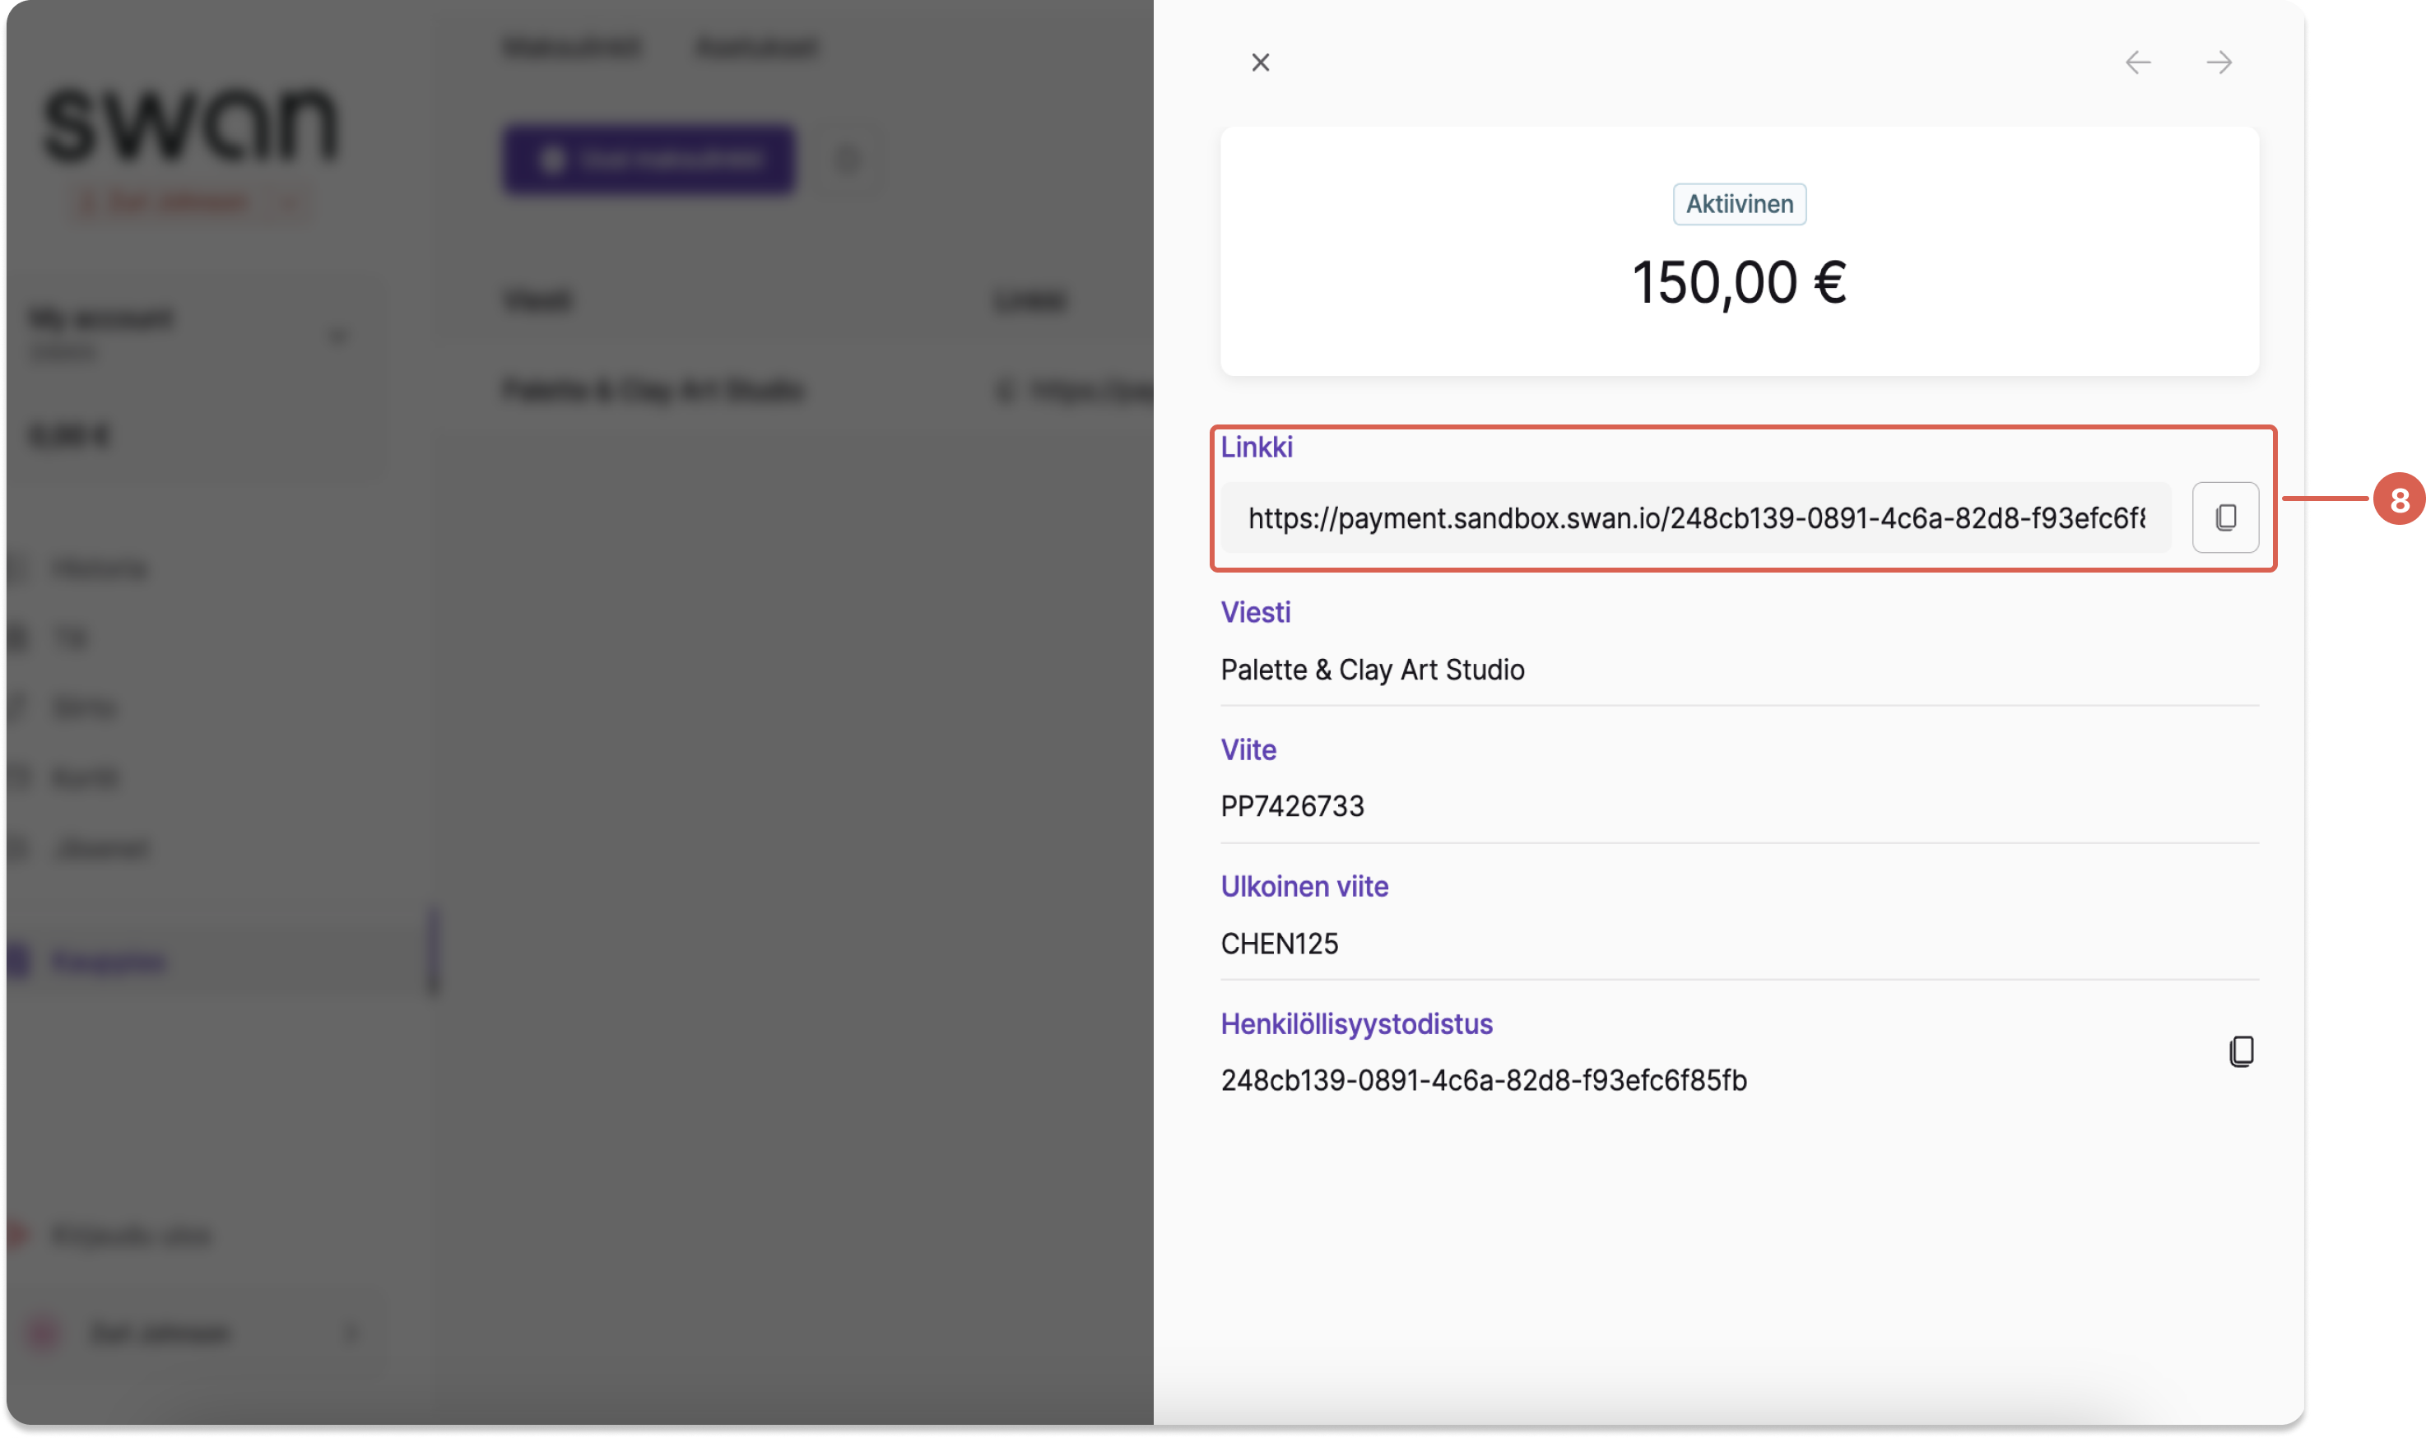Click the Viite label
The width and height of the screenshot is (2426, 1438).
pyautogui.click(x=1248, y=750)
